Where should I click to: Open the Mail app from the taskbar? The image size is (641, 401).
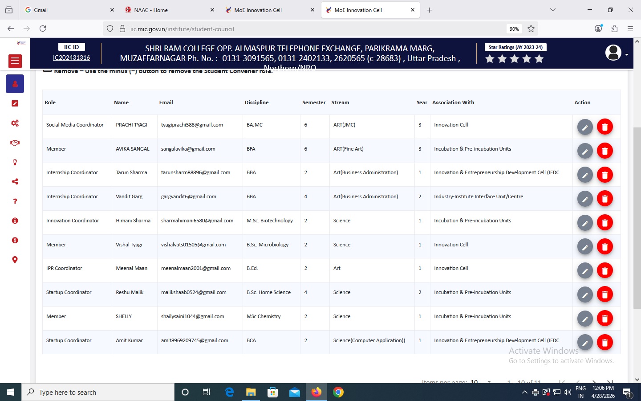(295, 392)
